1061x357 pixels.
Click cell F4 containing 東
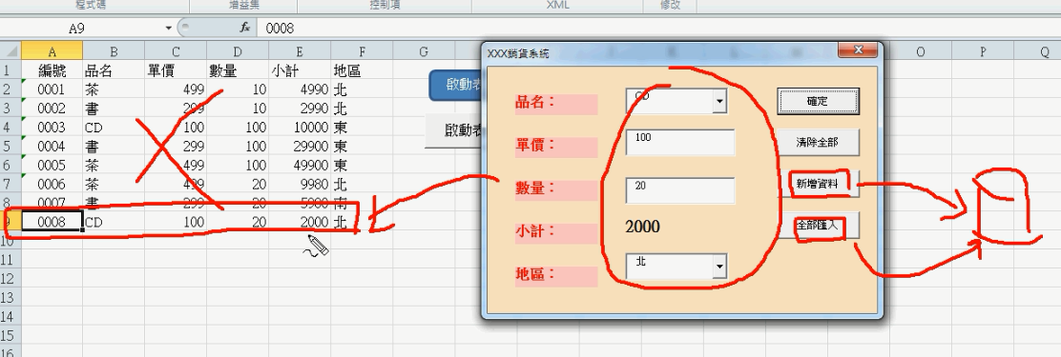pos(362,127)
